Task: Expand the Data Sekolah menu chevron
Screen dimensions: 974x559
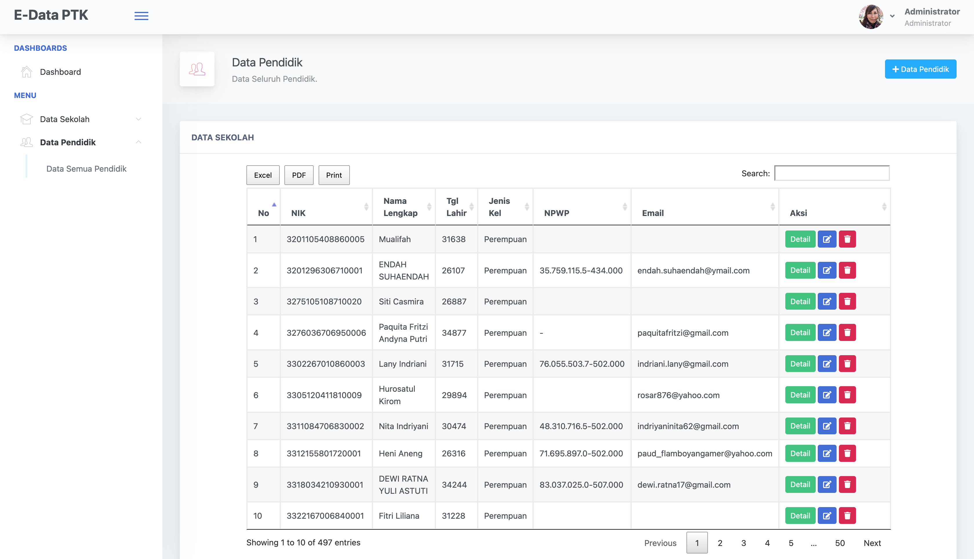Action: pyautogui.click(x=139, y=119)
